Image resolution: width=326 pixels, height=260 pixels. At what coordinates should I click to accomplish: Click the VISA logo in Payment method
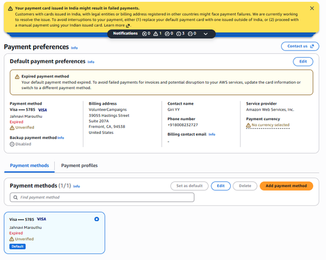pos(42,110)
